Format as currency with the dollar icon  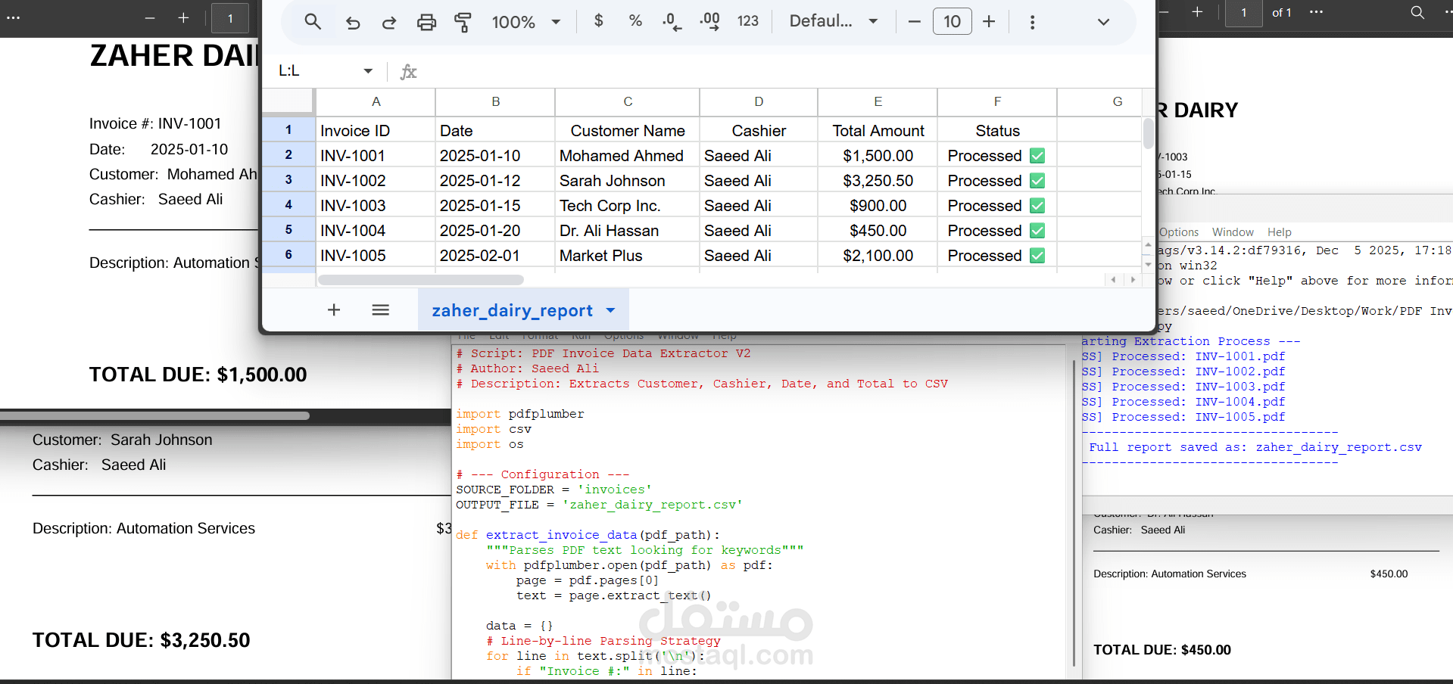[x=599, y=21]
